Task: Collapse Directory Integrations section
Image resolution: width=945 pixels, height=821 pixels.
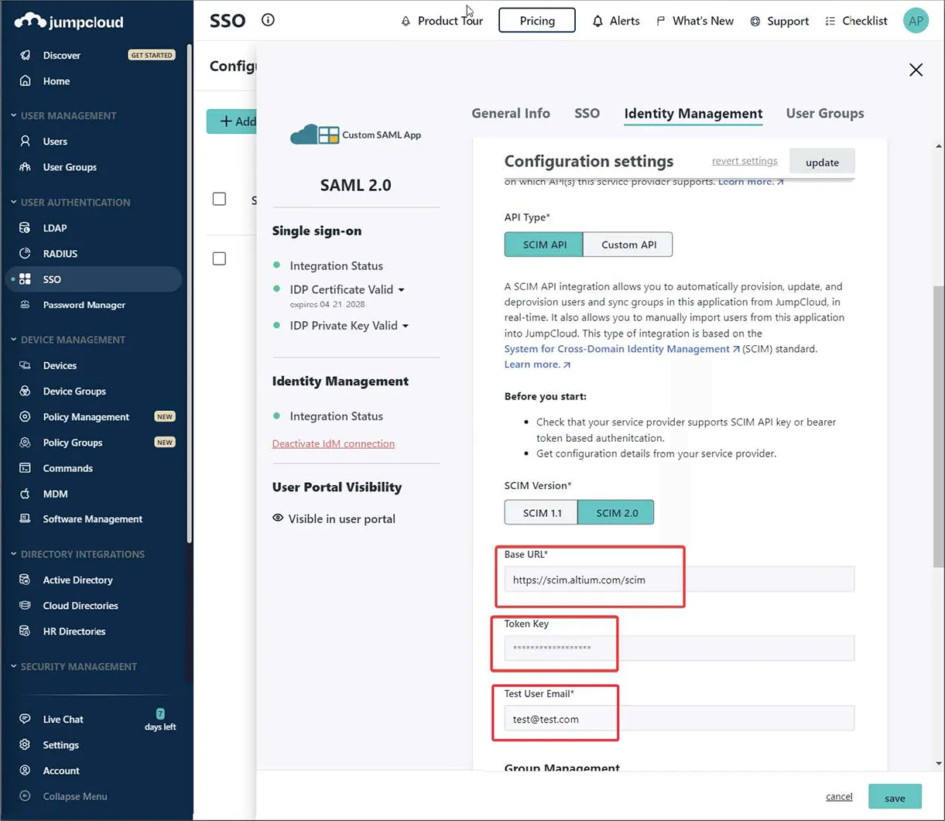Action: coord(13,554)
